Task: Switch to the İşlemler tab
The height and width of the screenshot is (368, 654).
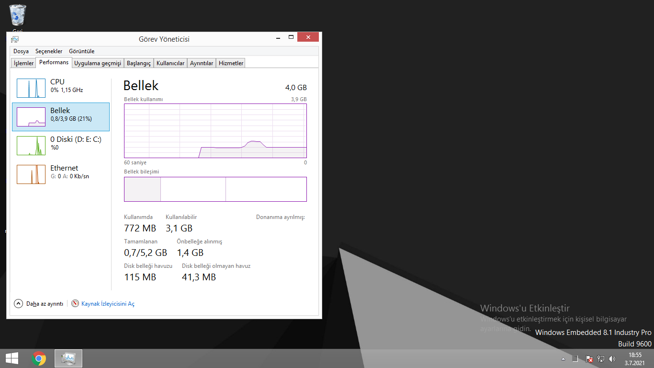Action: (23, 62)
